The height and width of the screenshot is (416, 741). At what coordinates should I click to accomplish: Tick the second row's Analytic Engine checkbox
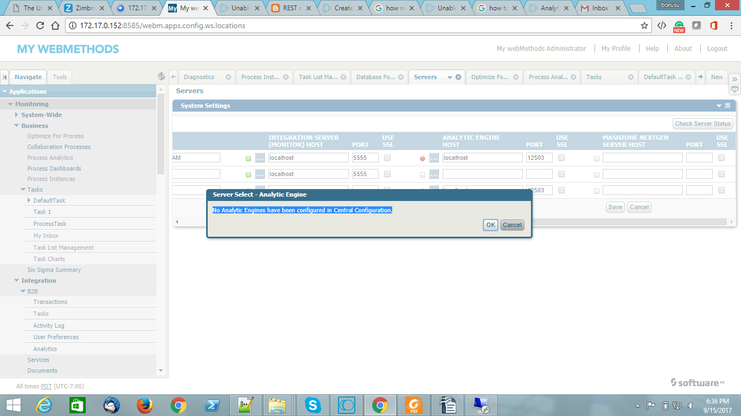423,175
